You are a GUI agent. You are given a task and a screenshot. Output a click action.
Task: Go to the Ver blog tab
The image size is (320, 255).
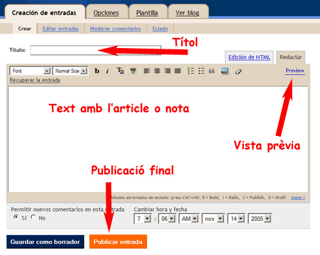point(188,13)
